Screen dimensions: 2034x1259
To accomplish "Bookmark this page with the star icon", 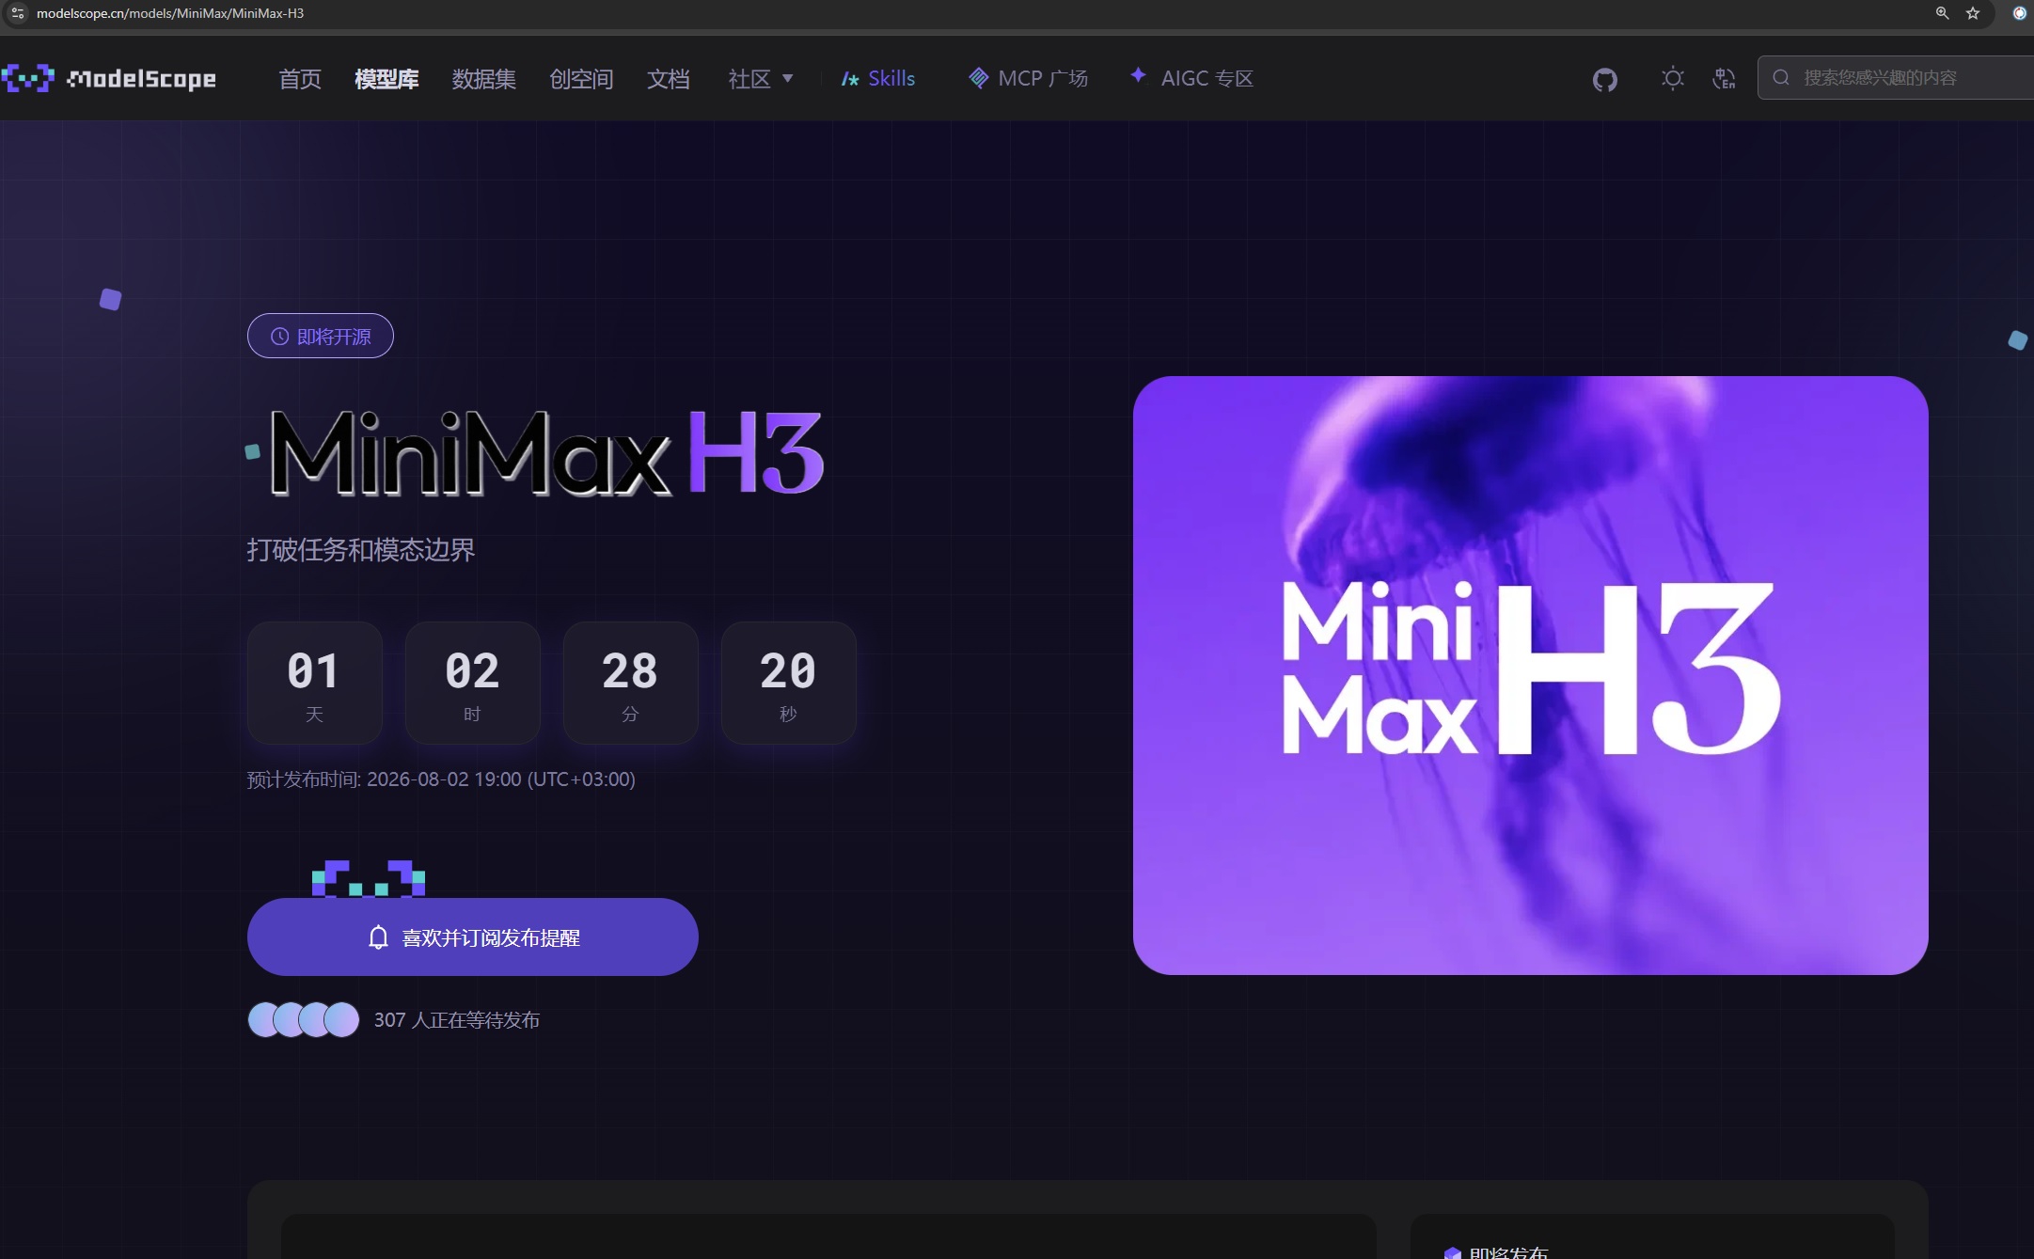I will [x=1973, y=13].
